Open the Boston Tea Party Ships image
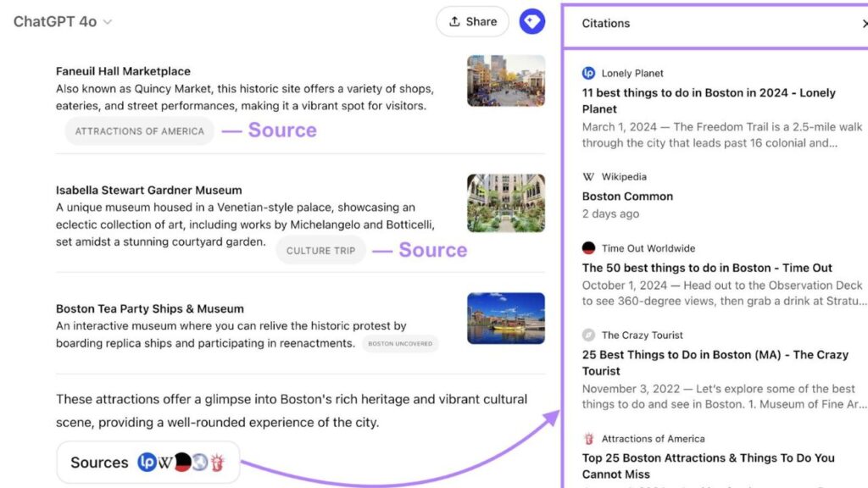 click(x=506, y=319)
